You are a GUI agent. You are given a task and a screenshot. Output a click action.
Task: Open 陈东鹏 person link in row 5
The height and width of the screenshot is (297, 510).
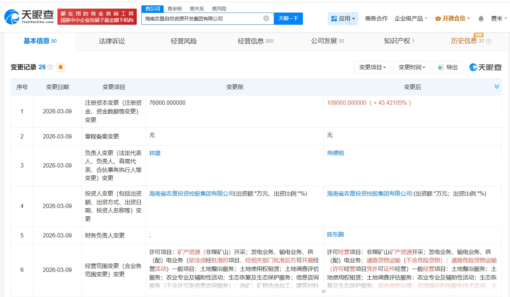[x=335, y=234]
